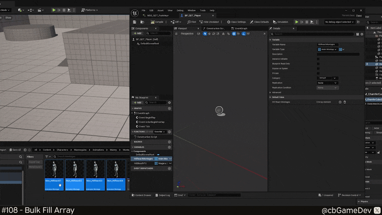This screenshot has height=215, width=382.
Task: Click Add button in Components panel
Action: [x=138, y=33]
